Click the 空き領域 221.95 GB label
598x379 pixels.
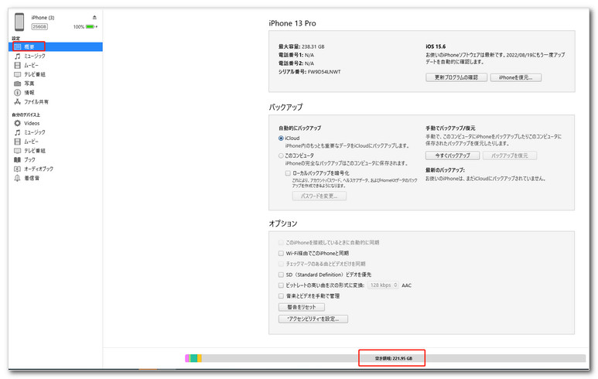pyautogui.click(x=393, y=358)
